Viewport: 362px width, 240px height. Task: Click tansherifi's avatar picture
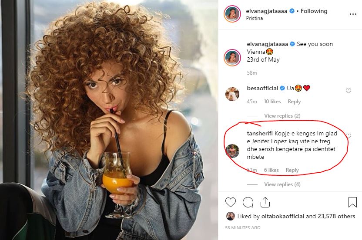232,151
